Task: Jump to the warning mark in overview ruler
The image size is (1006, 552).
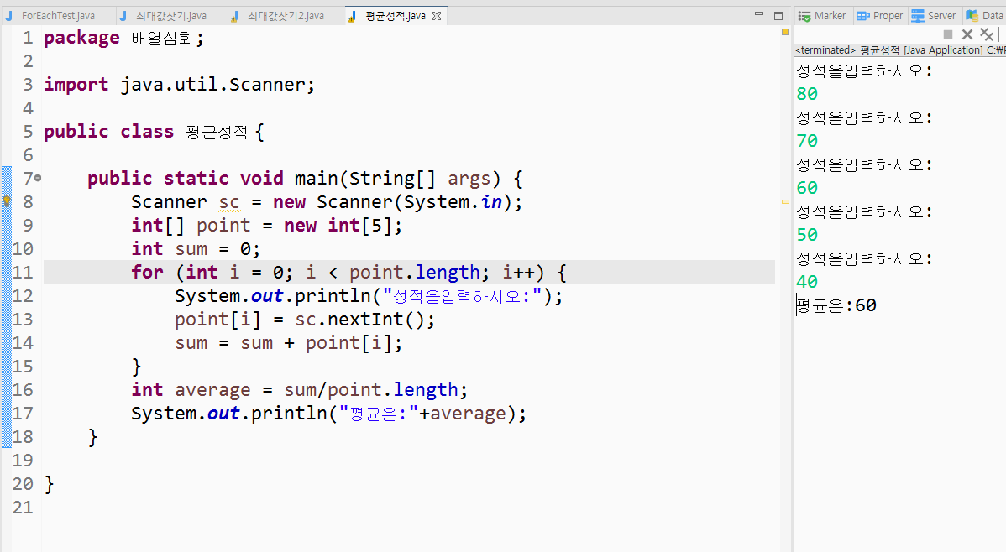Action: 785,202
